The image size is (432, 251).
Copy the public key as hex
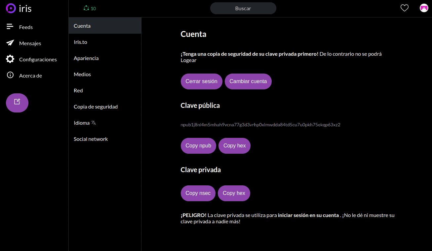pyautogui.click(x=235, y=146)
